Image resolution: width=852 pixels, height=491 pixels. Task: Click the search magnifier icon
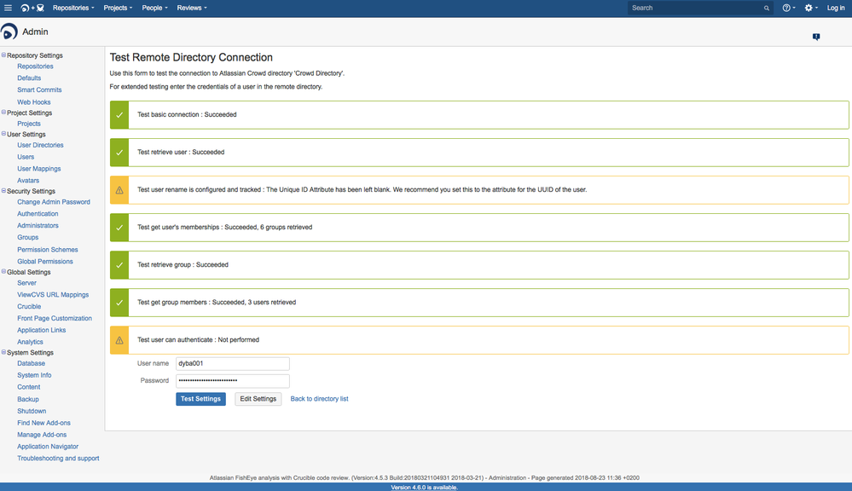tap(766, 9)
